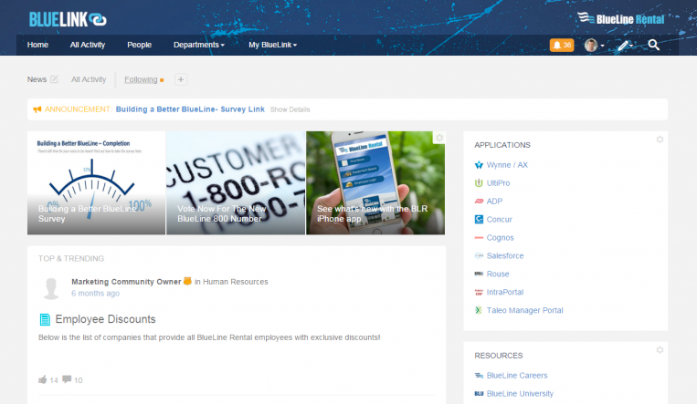Click the BlueLine Careers icon
This screenshot has height=404, width=697.
(x=479, y=376)
